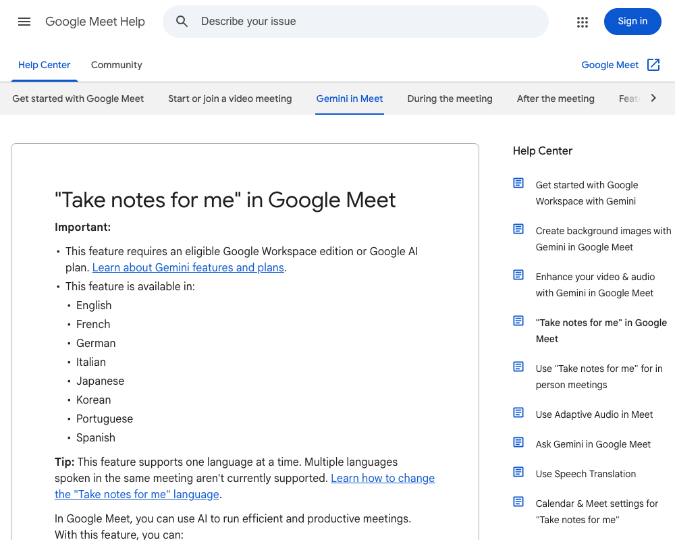
Task: Open Get started with Google Workspace with Gemini article
Action: [x=587, y=193]
